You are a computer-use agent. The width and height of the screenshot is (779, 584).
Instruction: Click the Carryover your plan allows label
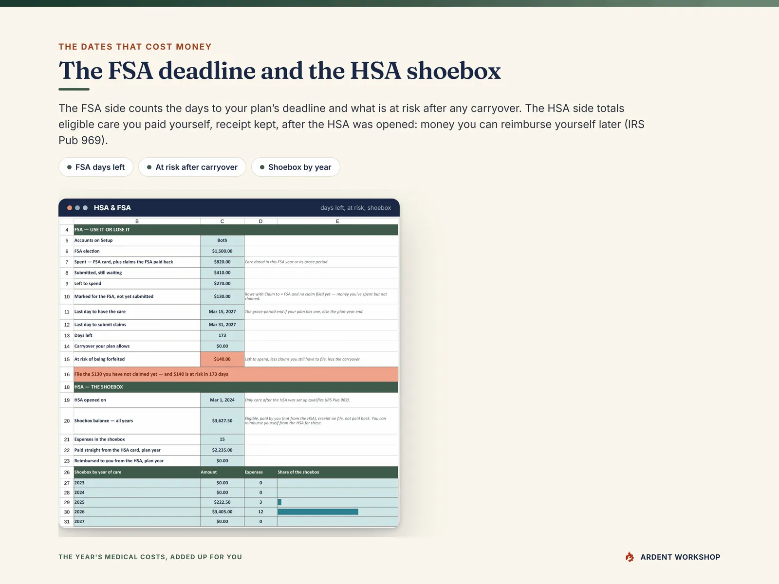coord(102,346)
